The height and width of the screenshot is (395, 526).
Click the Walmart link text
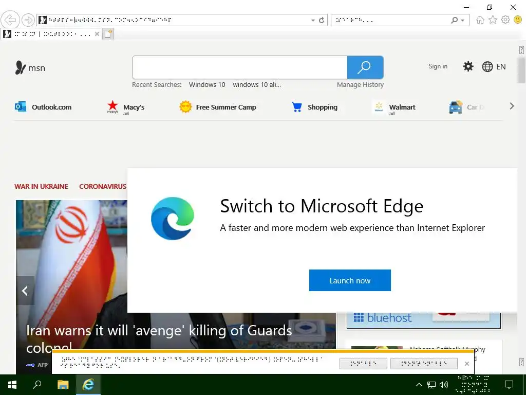point(402,107)
